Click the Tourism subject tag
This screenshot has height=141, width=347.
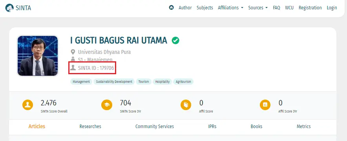pos(144,82)
